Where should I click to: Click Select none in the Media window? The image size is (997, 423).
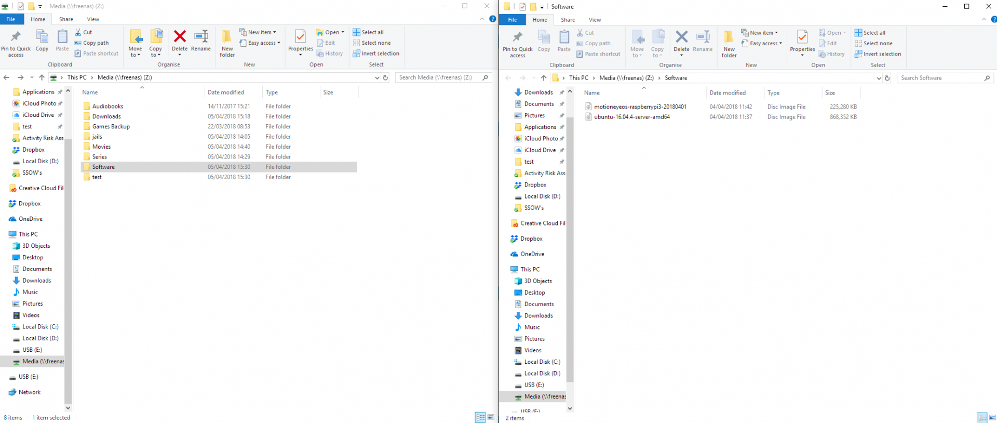[372, 43]
